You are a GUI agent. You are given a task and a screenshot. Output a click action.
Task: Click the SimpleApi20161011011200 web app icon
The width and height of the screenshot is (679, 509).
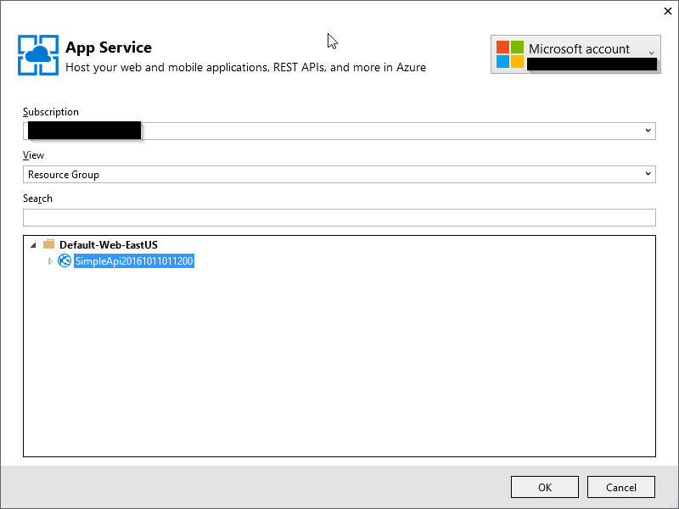click(65, 260)
